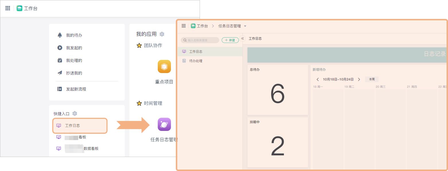
Task: Click the 新建 button
Action: tap(230, 40)
